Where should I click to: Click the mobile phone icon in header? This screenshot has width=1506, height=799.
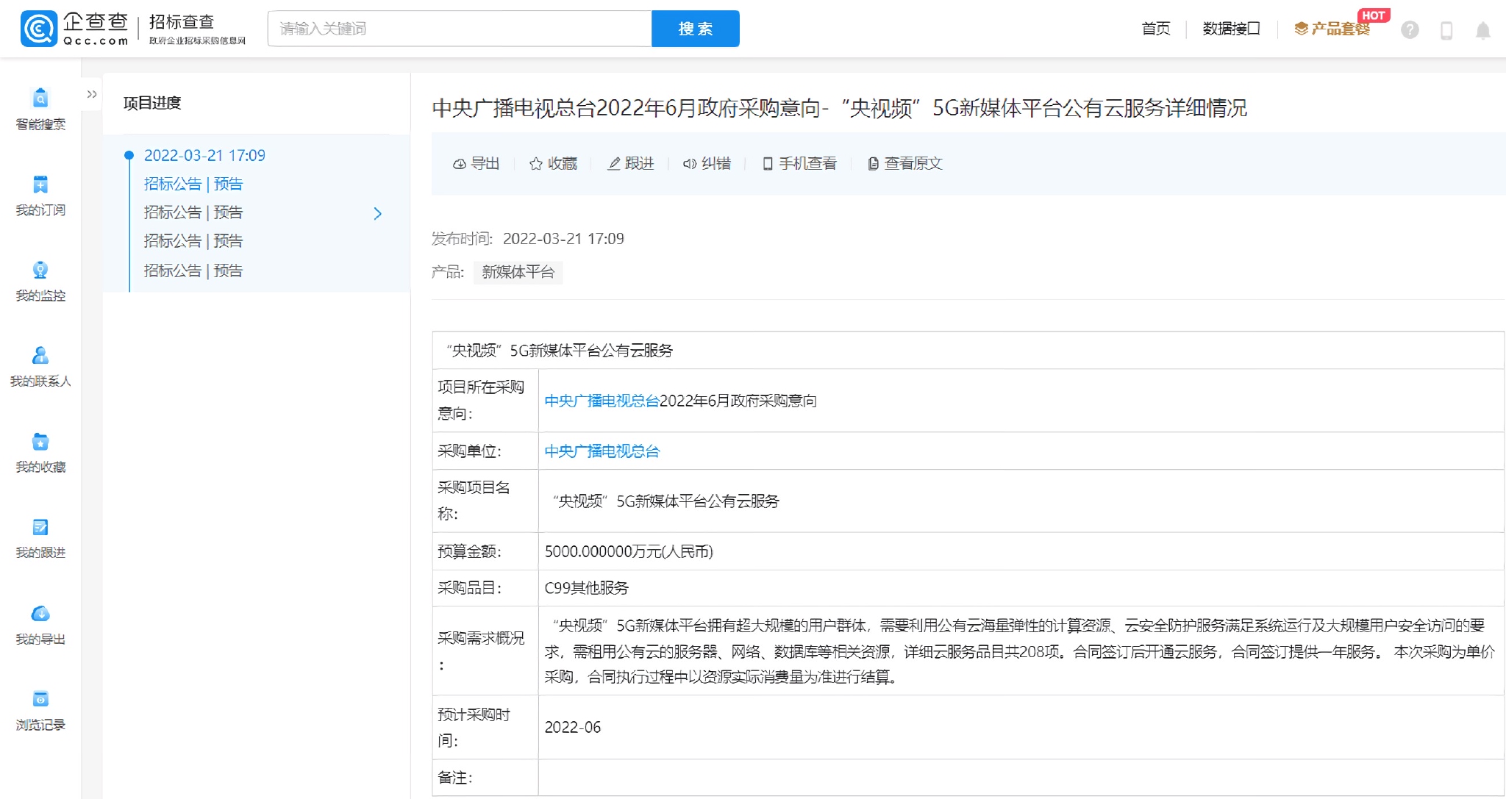click(x=1446, y=30)
